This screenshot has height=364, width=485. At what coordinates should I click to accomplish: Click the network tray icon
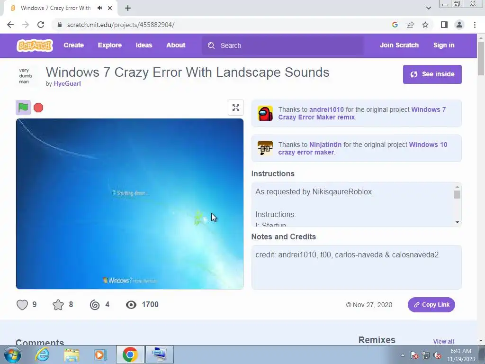click(426, 355)
